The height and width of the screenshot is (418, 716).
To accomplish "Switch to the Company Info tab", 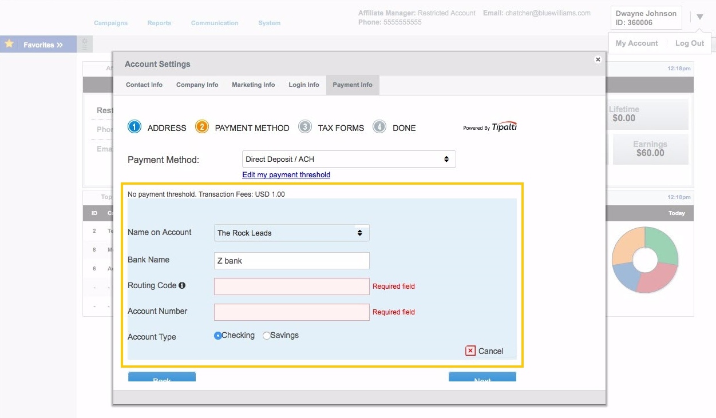I will (x=197, y=85).
